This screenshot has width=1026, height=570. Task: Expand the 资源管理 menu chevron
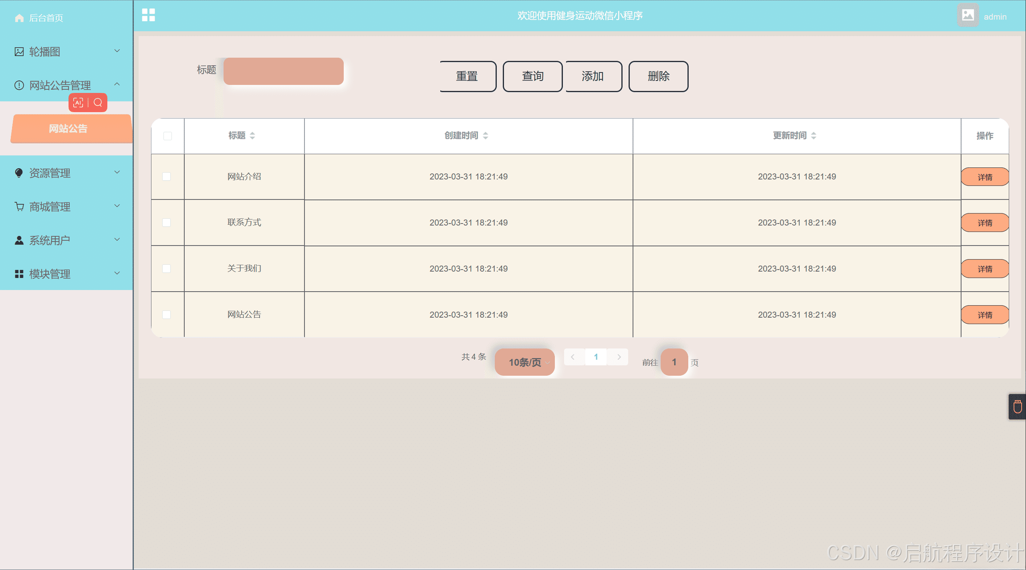click(117, 172)
